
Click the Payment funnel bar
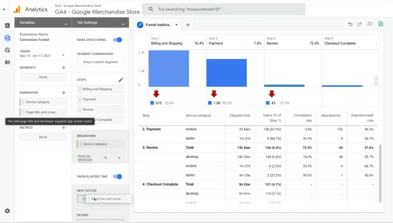tap(226, 73)
